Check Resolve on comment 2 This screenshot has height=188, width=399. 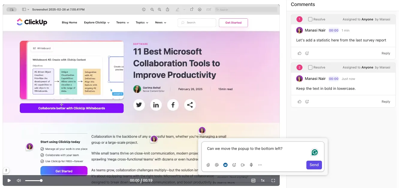point(310,67)
